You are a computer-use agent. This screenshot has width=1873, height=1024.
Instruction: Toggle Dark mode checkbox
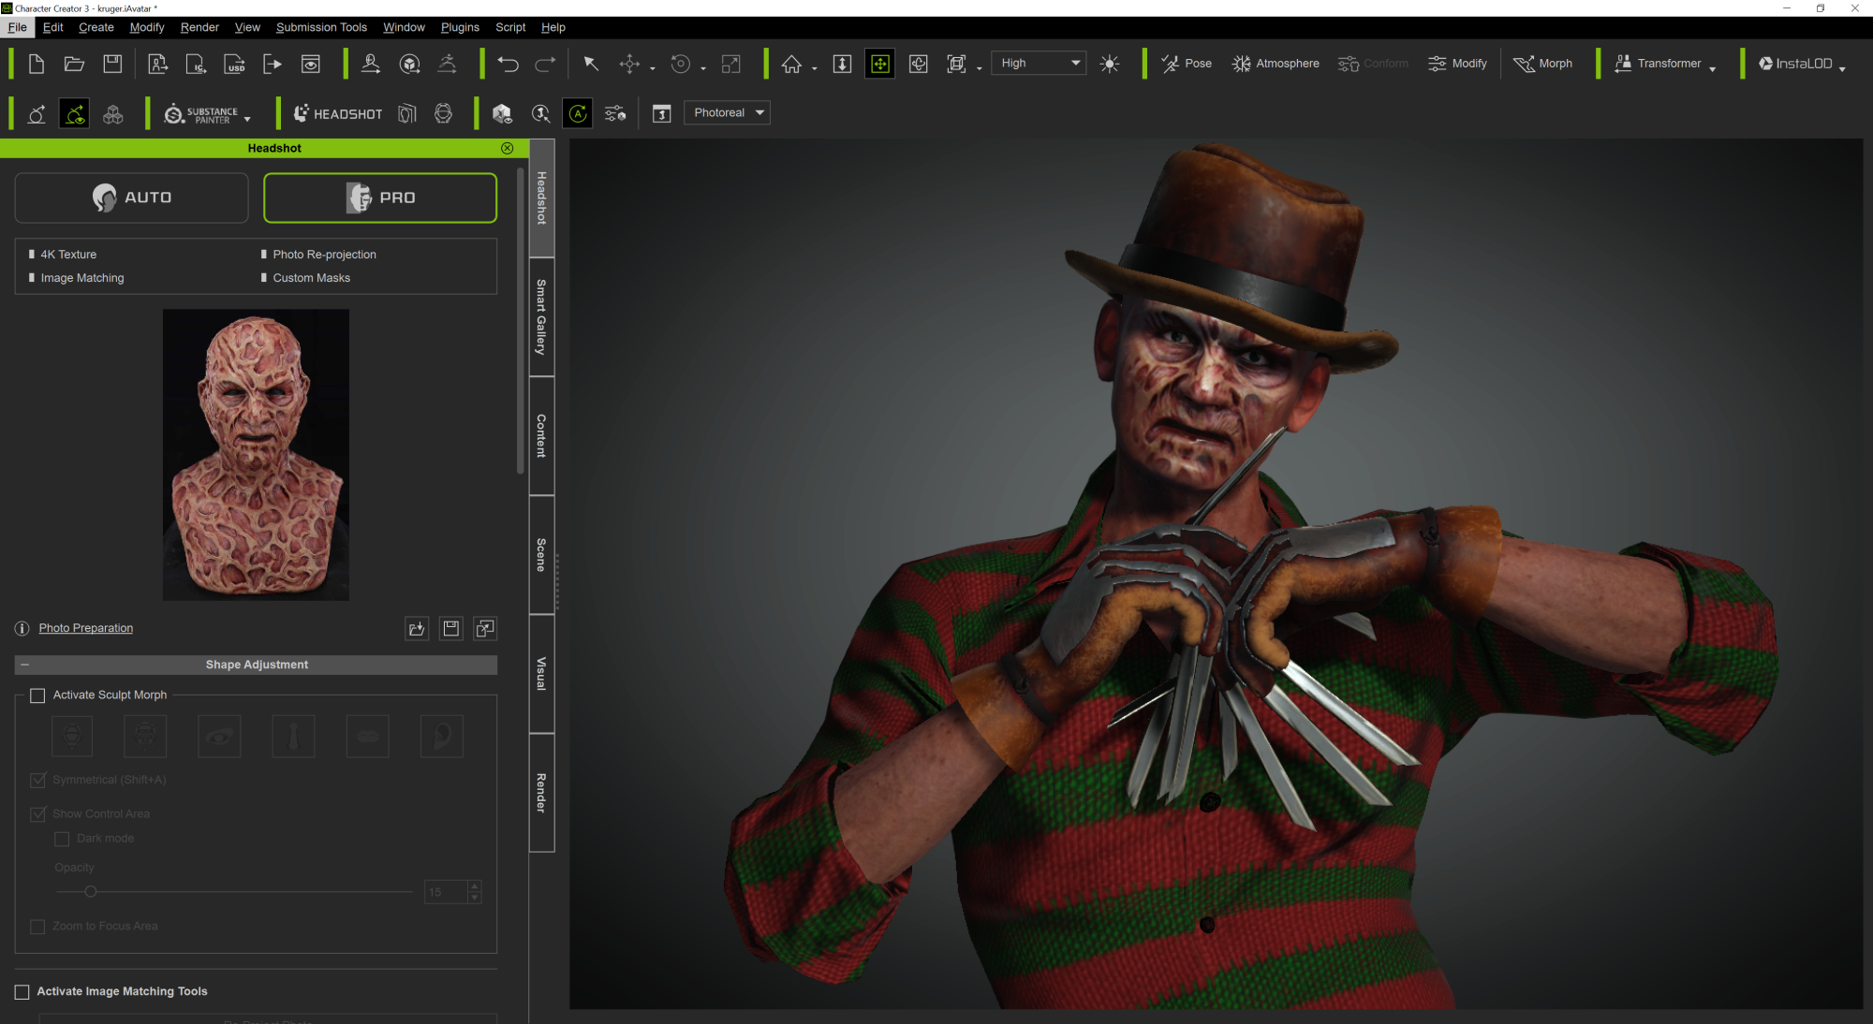point(62,839)
